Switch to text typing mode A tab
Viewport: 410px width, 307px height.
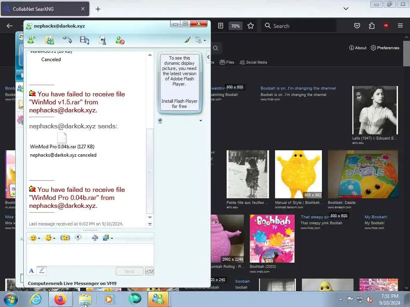coord(31,271)
